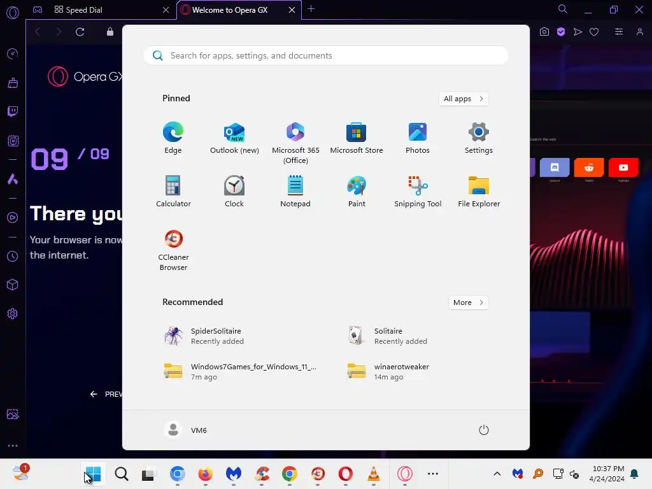Screen dimensions: 652x489
Task: Show hidden system tray icons
Action: pos(497,474)
